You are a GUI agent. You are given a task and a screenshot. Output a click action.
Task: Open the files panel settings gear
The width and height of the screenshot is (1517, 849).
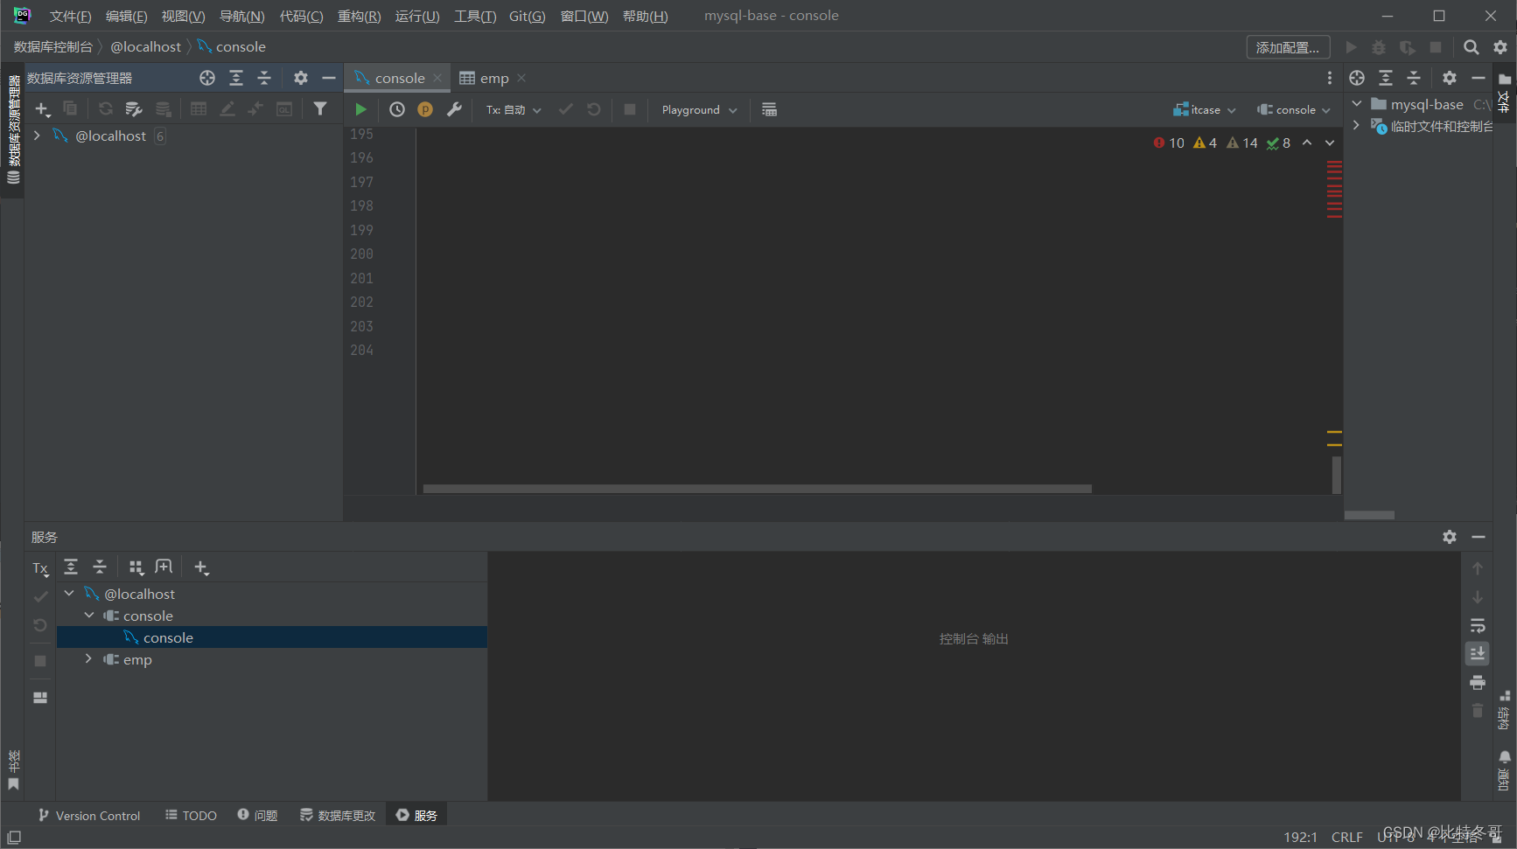click(1450, 78)
